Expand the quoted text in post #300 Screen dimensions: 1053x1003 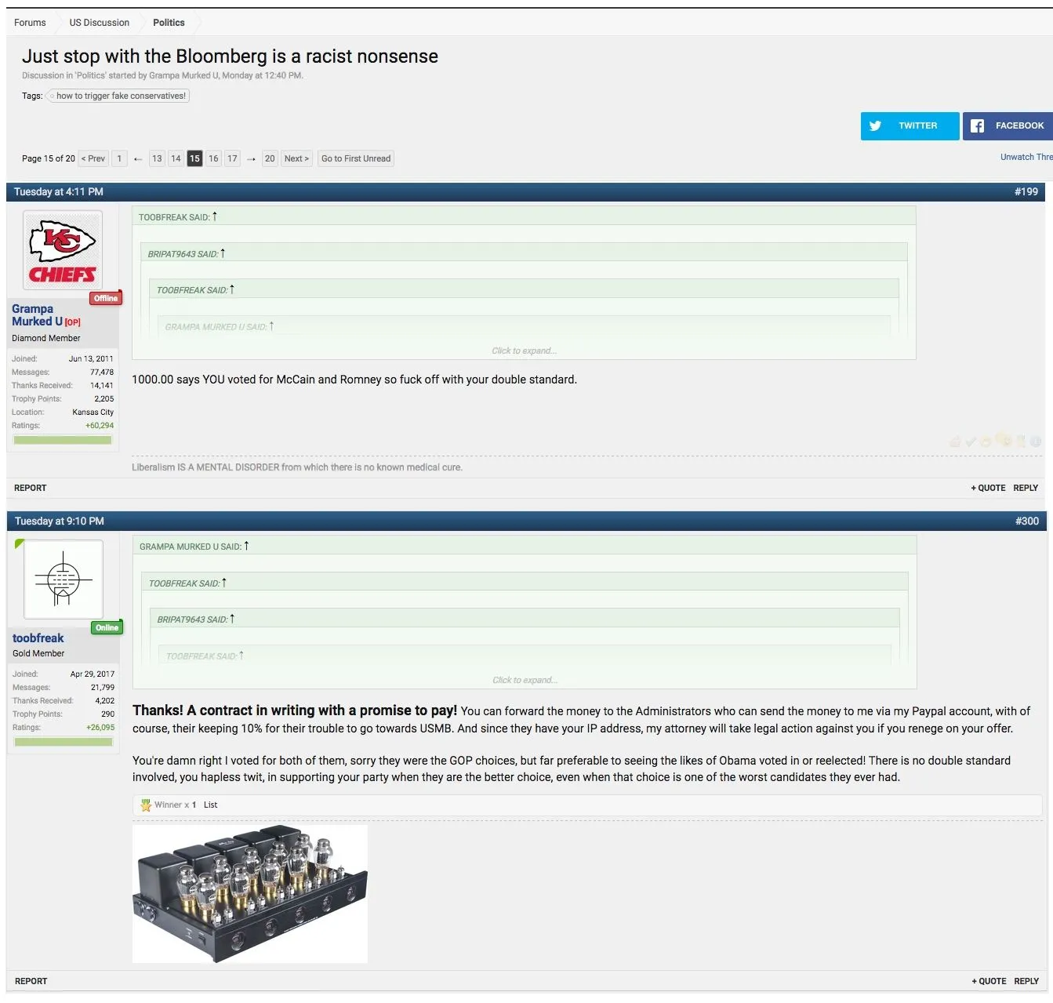525,680
